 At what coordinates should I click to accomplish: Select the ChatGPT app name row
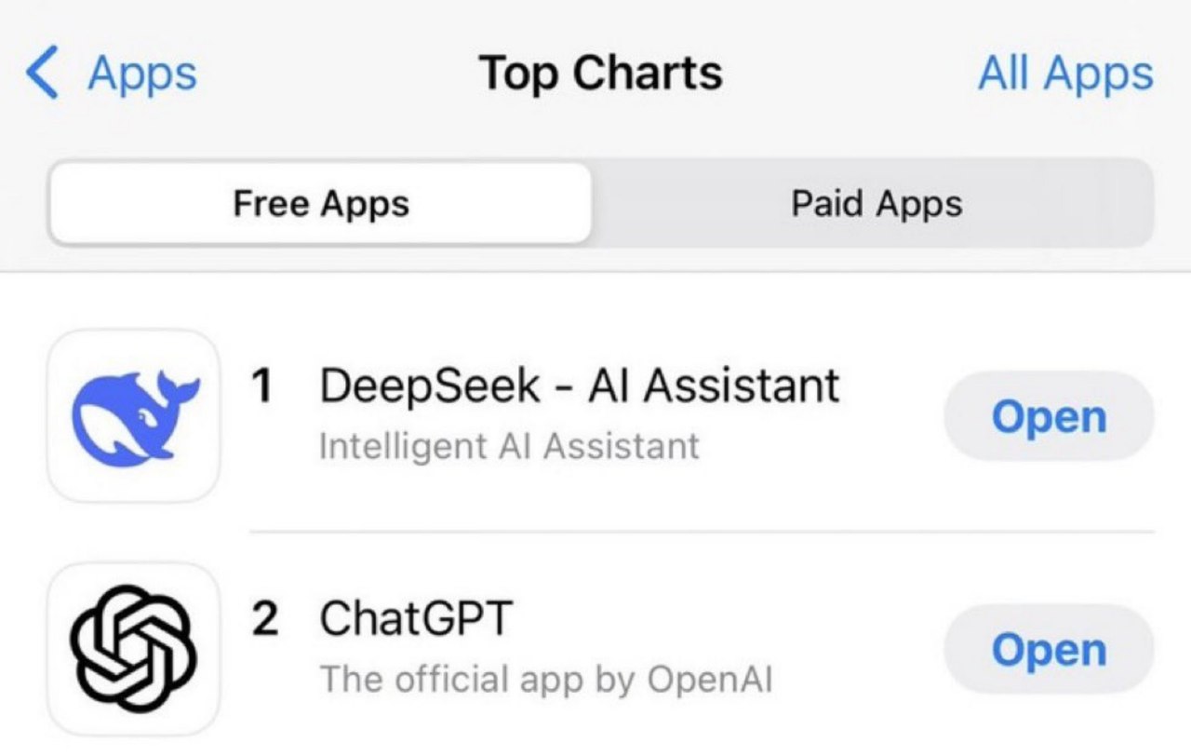point(415,616)
